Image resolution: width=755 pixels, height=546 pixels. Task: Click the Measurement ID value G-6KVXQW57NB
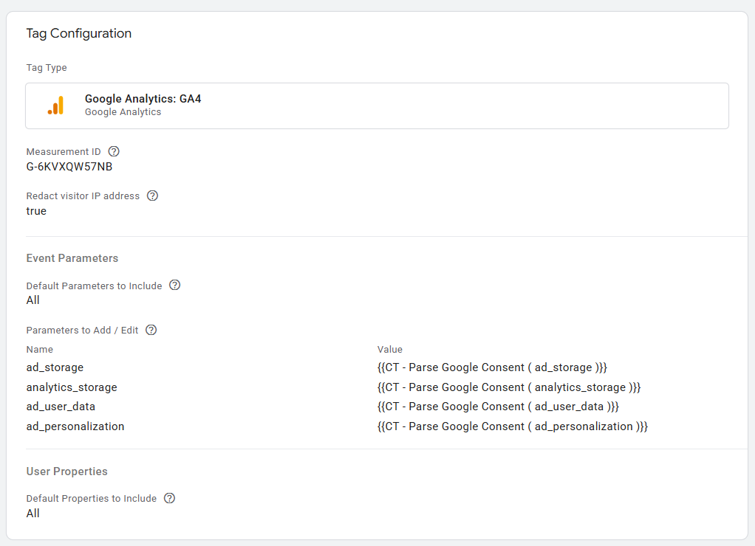(x=69, y=167)
